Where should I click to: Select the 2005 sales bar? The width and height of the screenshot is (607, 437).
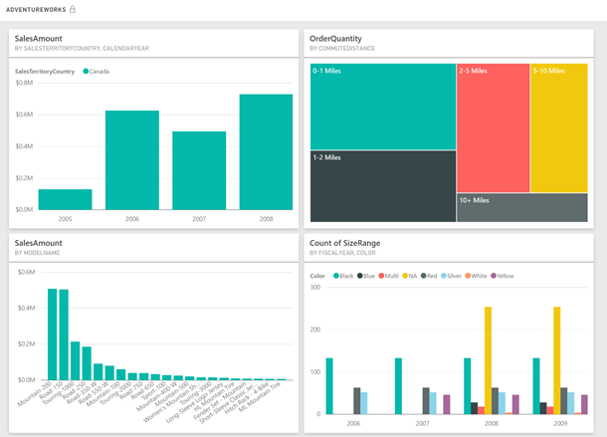click(65, 199)
